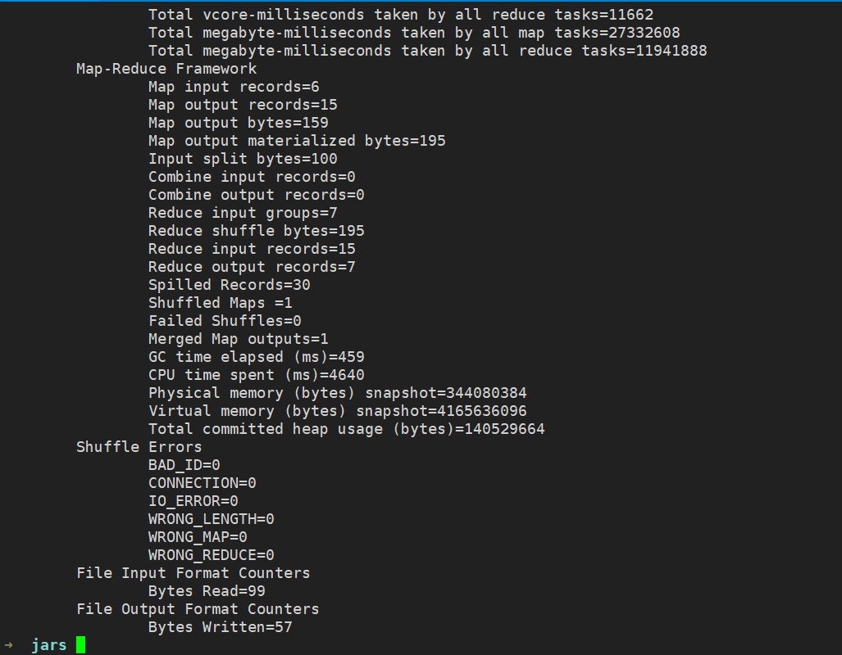Click the 'Input split bytes=100' line
842x655 pixels.
click(243, 159)
